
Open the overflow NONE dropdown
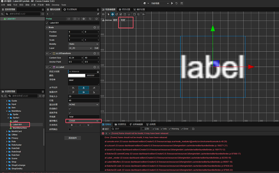click(84, 105)
